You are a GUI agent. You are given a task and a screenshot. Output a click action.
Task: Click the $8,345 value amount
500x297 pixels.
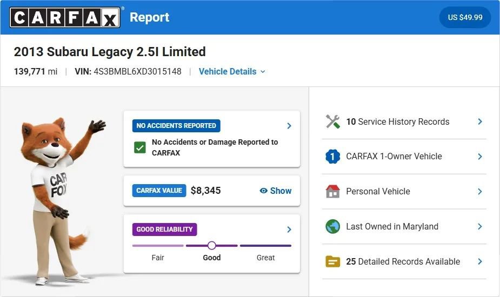click(206, 191)
